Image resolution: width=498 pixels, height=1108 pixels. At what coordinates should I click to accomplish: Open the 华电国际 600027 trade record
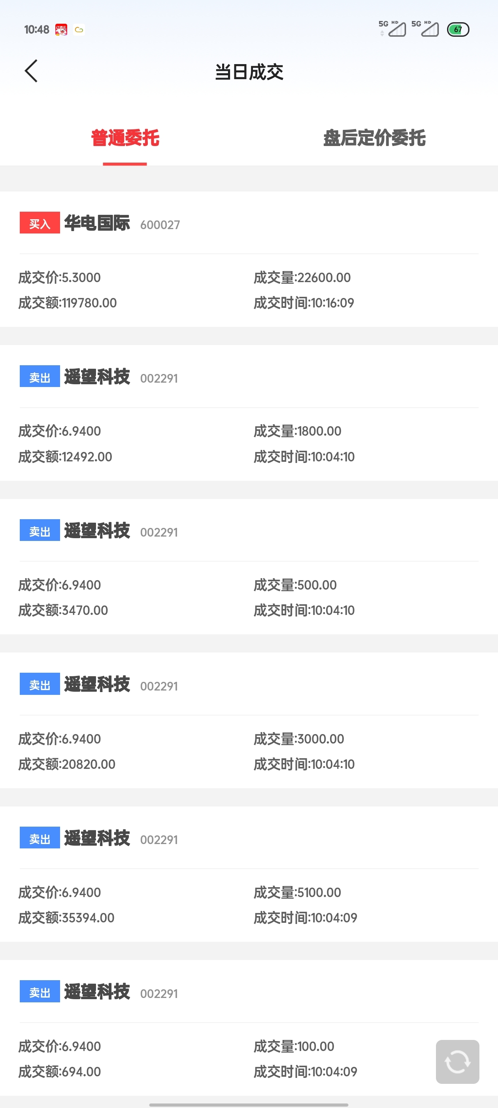[249, 259]
